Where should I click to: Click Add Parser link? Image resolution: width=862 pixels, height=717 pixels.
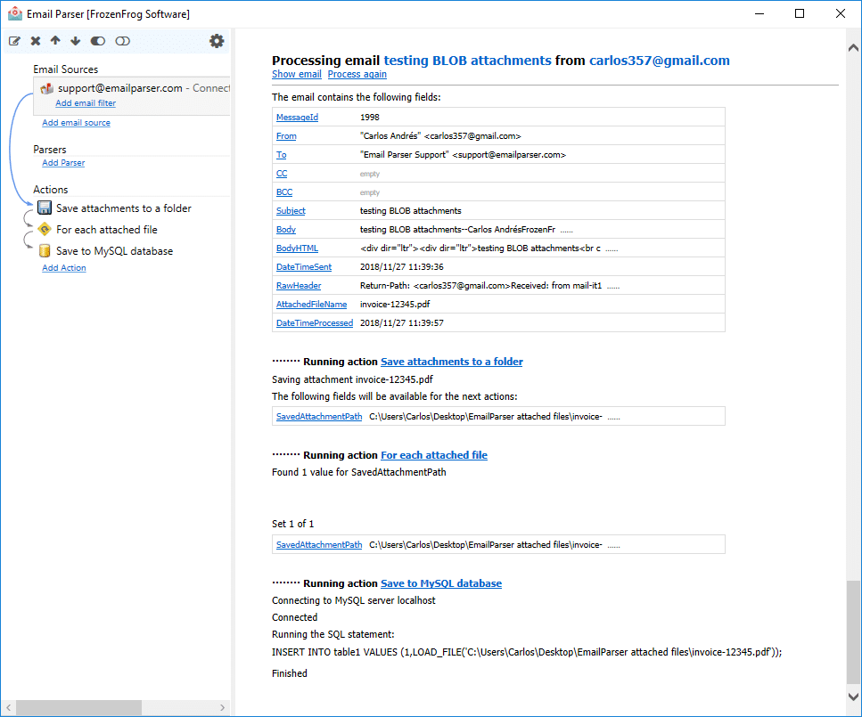(x=64, y=163)
